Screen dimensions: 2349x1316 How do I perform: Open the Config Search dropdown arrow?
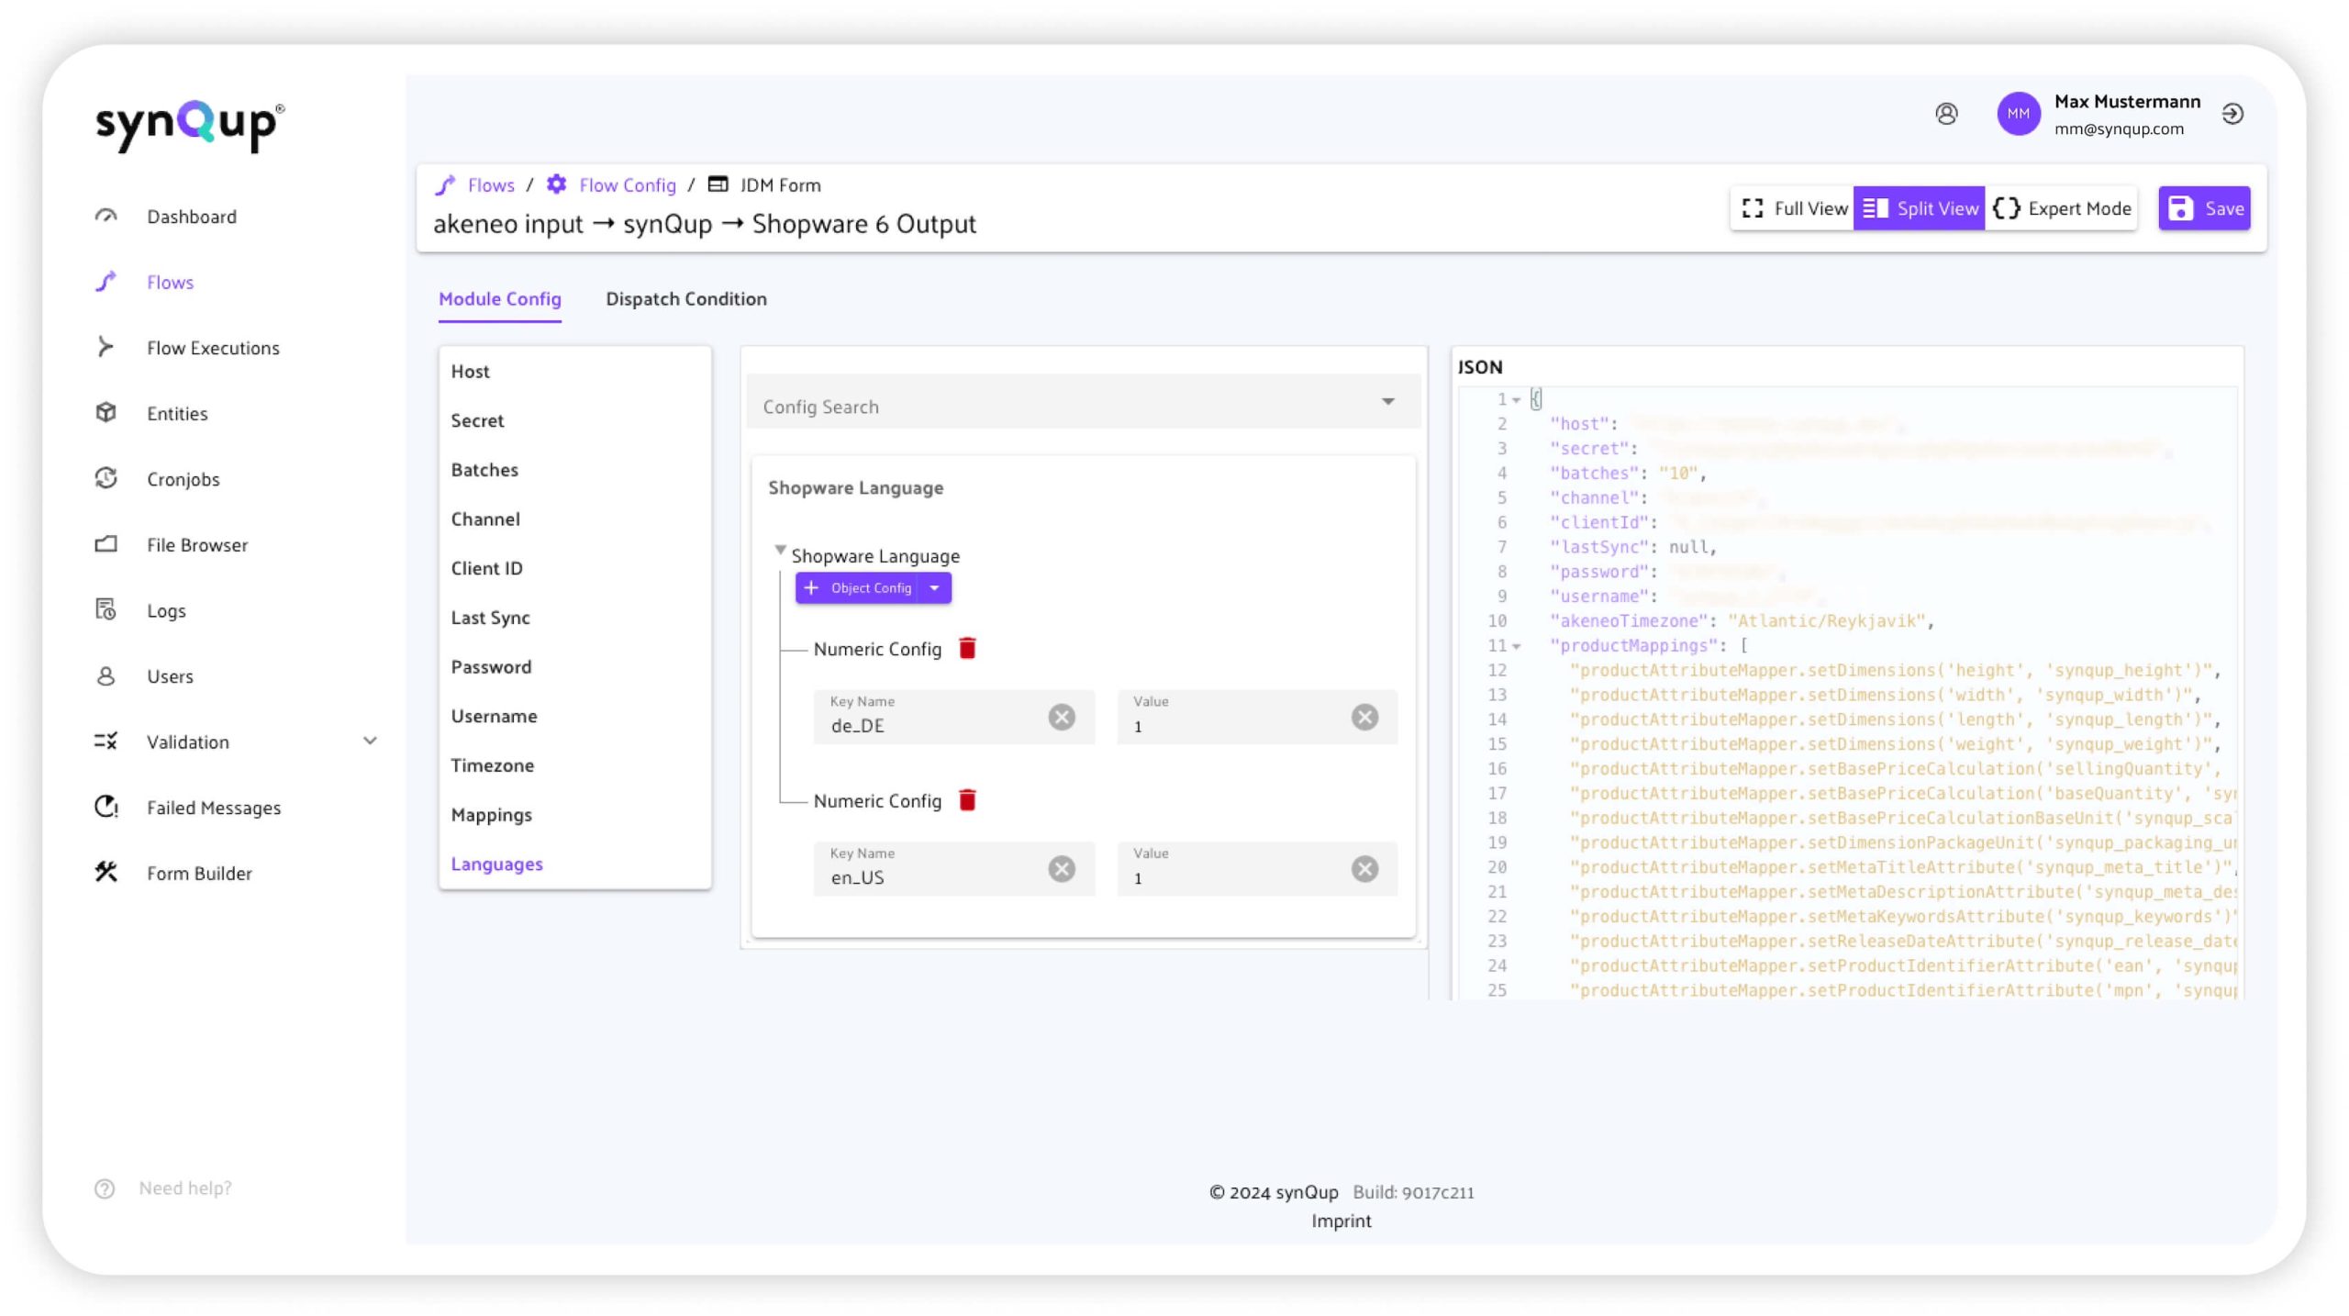(x=1387, y=401)
